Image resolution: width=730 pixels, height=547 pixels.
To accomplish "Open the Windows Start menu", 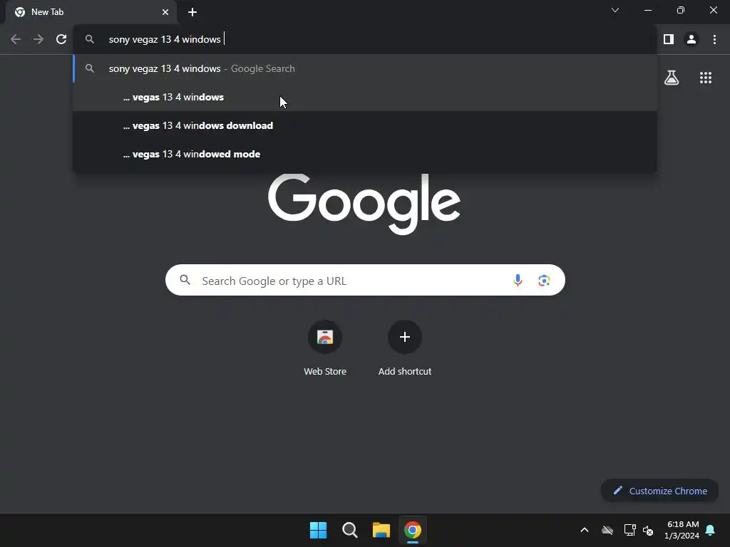I will click(319, 530).
